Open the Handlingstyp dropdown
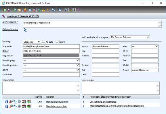The image size is (166, 114). pos(51,60)
